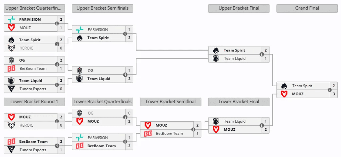Open info icon for Lower Bracket Final match

261,125
